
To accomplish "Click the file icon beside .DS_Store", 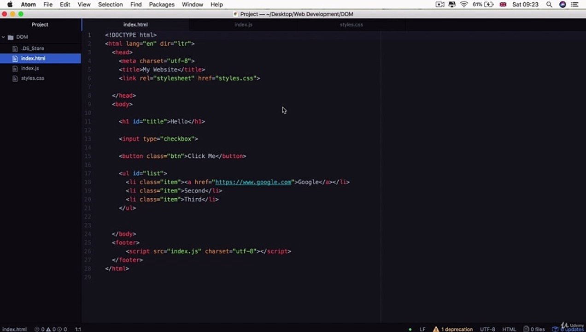I will pyautogui.click(x=16, y=48).
